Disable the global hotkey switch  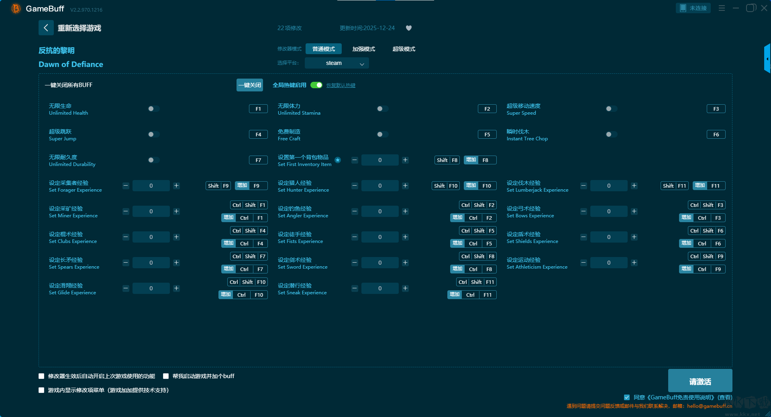click(316, 85)
